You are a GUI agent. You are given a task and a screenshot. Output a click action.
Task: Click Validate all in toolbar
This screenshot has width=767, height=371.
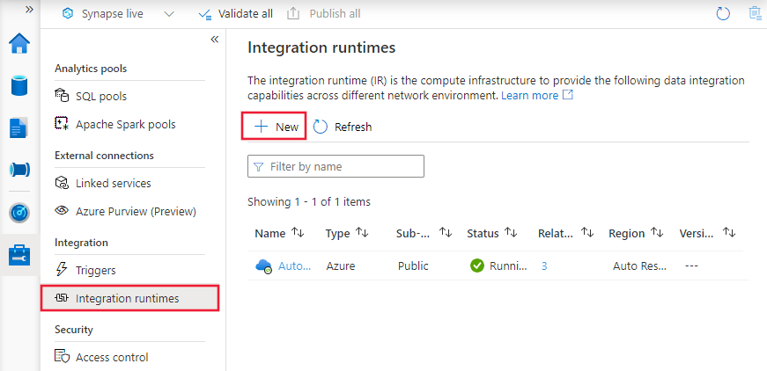[x=236, y=14]
